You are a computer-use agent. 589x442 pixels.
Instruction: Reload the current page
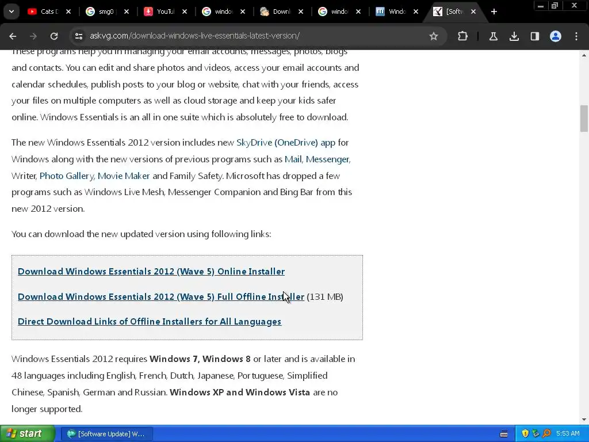point(54,36)
